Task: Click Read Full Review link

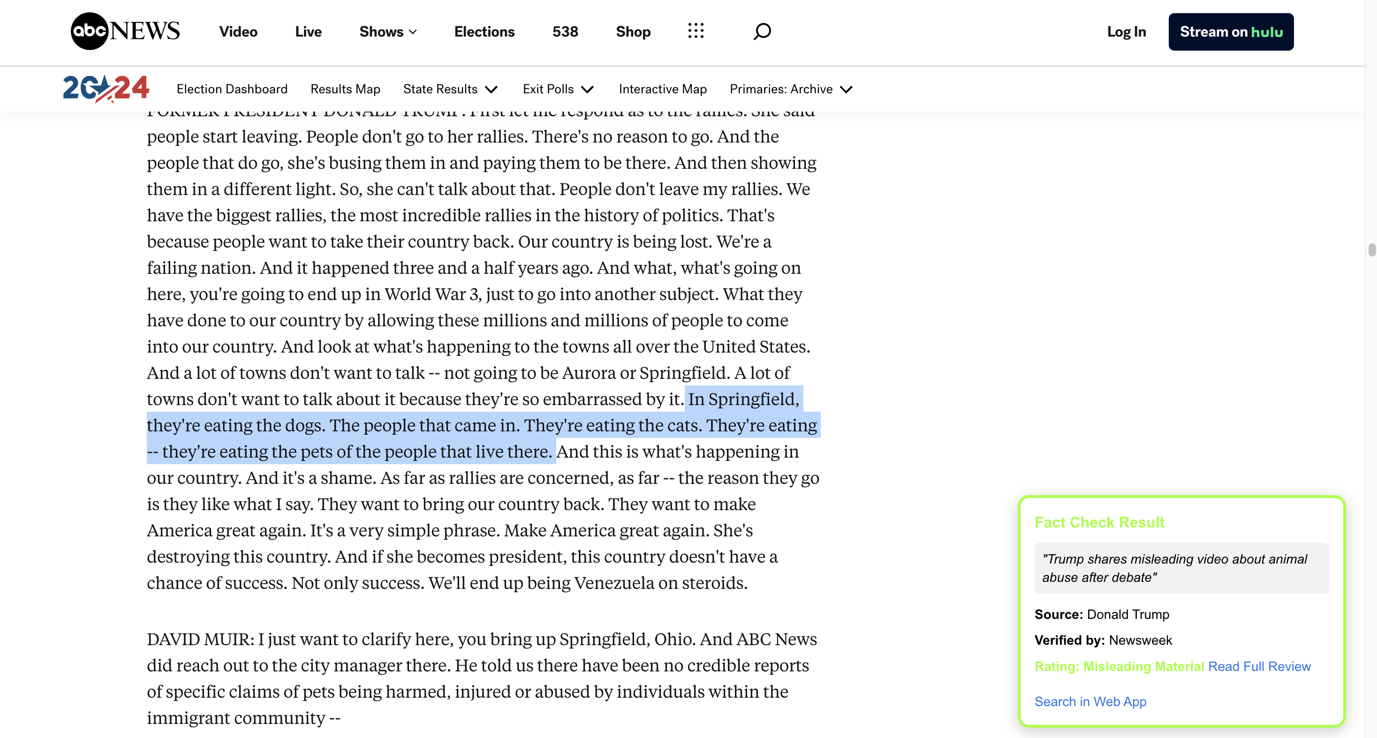Action: coord(1259,666)
